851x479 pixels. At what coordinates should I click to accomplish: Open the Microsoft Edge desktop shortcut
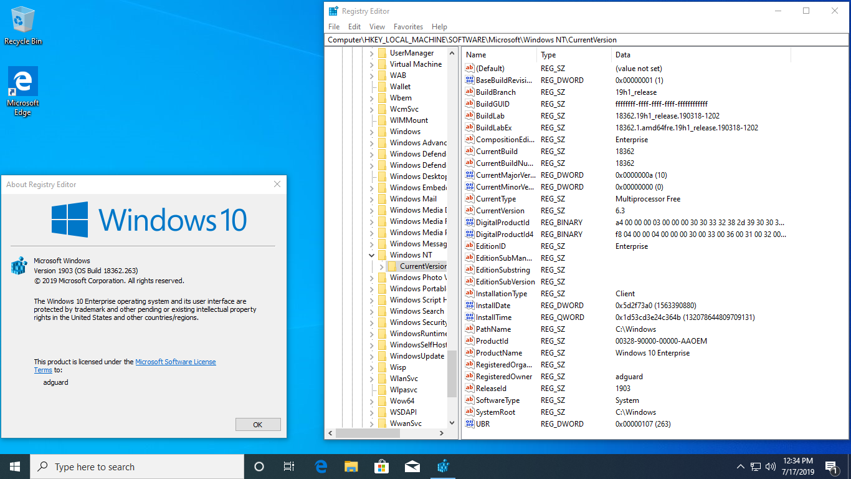(x=23, y=91)
